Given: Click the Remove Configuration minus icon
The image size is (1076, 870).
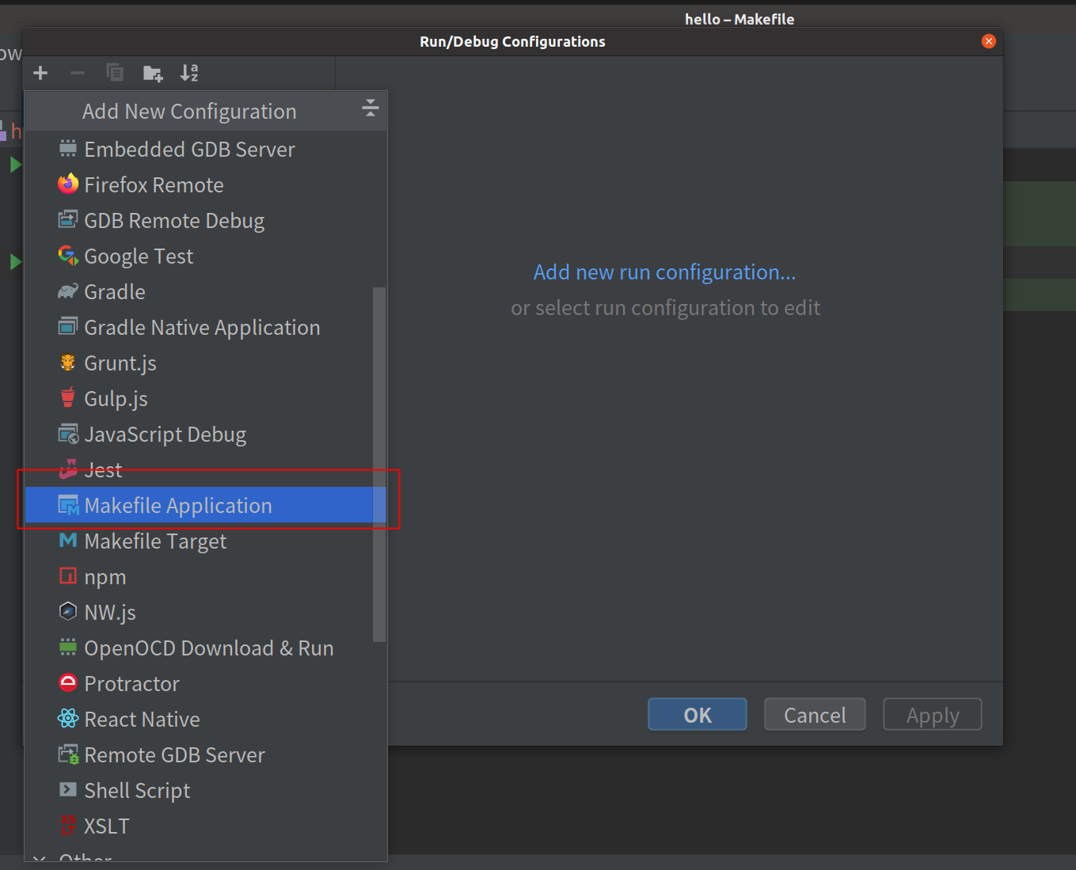Looking at the screenshot, I should click(x=77, y=74).
